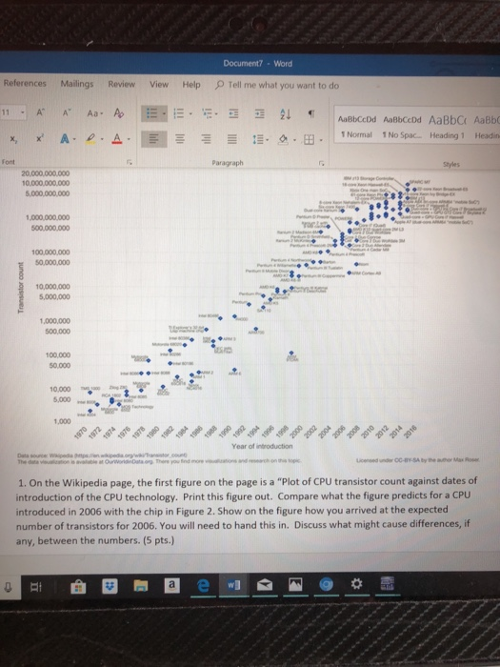Expand highlight color dropdown arrow
This screenshot has width=500, height=667.
pyautogui.click(x=101, y=139)
